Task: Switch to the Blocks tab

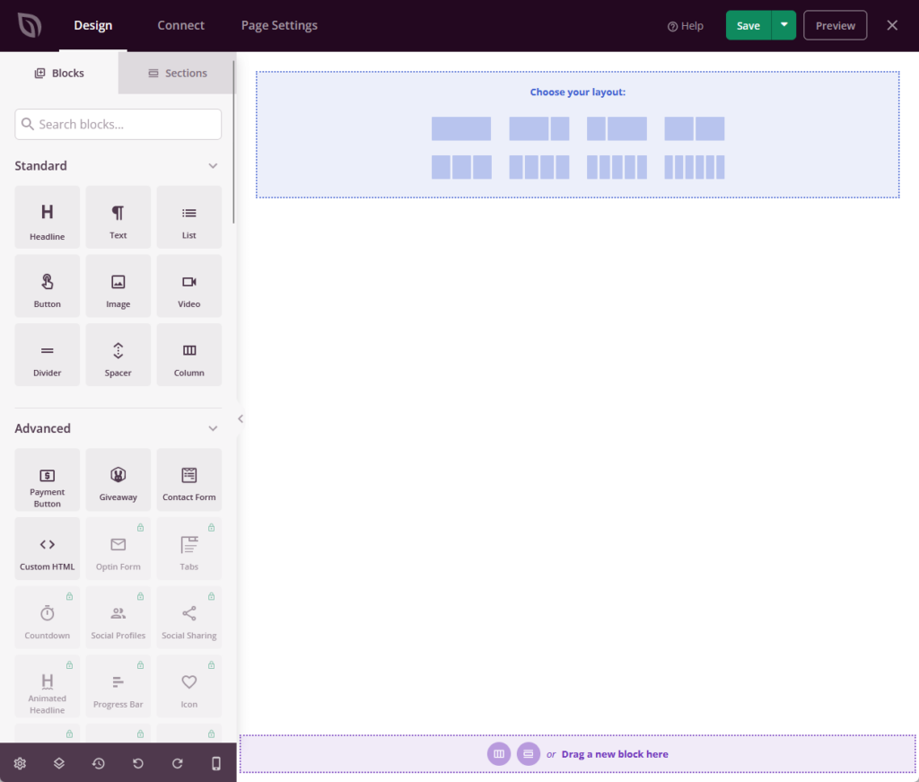Action: point(59,73)
